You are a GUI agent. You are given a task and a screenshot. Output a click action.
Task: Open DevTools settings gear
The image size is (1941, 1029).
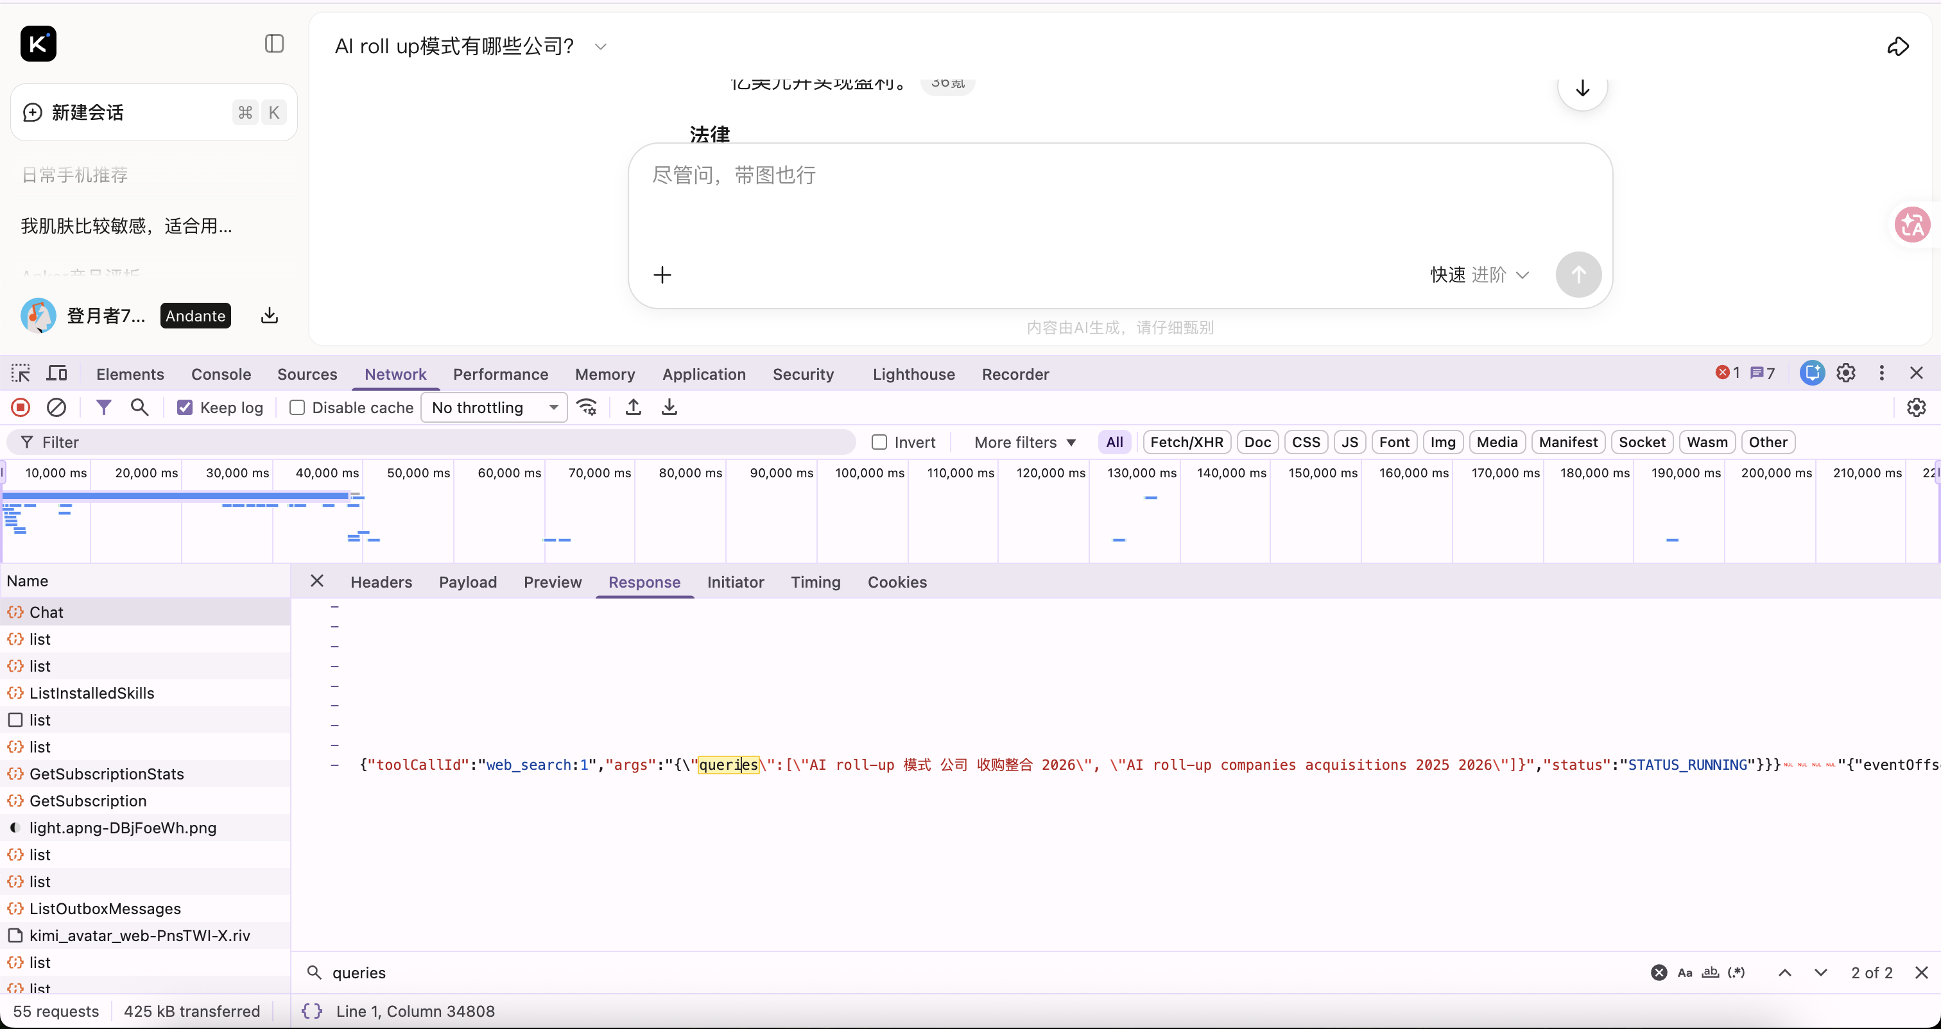pyautogui.click(x=1845, y=373)
